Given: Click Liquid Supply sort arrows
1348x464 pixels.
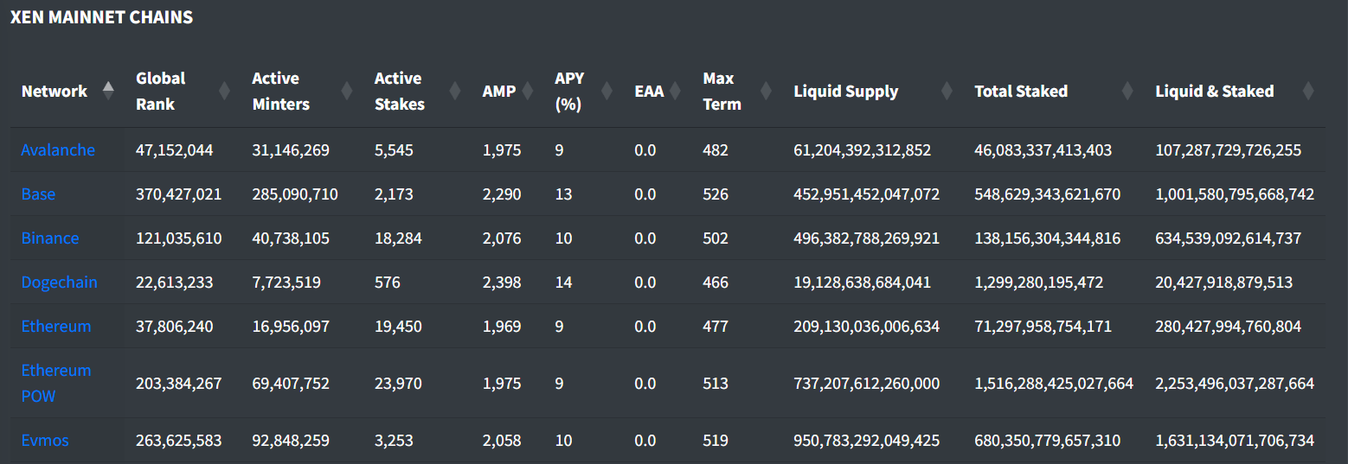Looking at the screenshot, I should point(947,91).
